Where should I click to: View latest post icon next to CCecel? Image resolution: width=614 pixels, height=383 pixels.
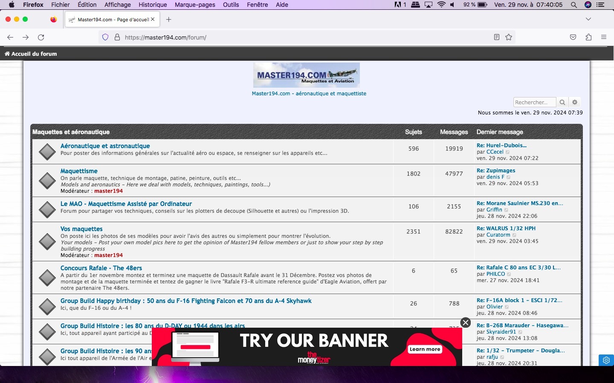(x=508, y=152)
